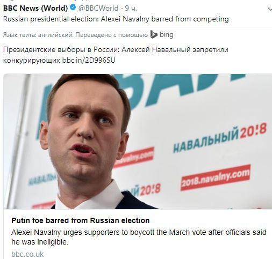The width and height of the screenshot is (272, 259).
Task: Click the word bing beside the logo
Action: pos(167,35)
